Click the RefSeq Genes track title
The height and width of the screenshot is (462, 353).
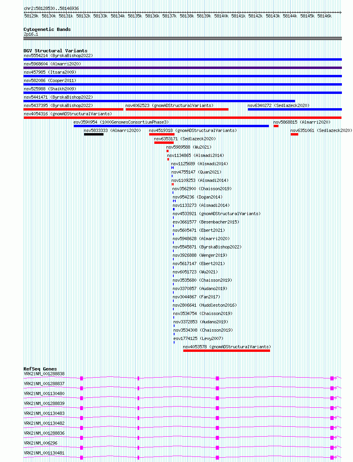(40, 369)
